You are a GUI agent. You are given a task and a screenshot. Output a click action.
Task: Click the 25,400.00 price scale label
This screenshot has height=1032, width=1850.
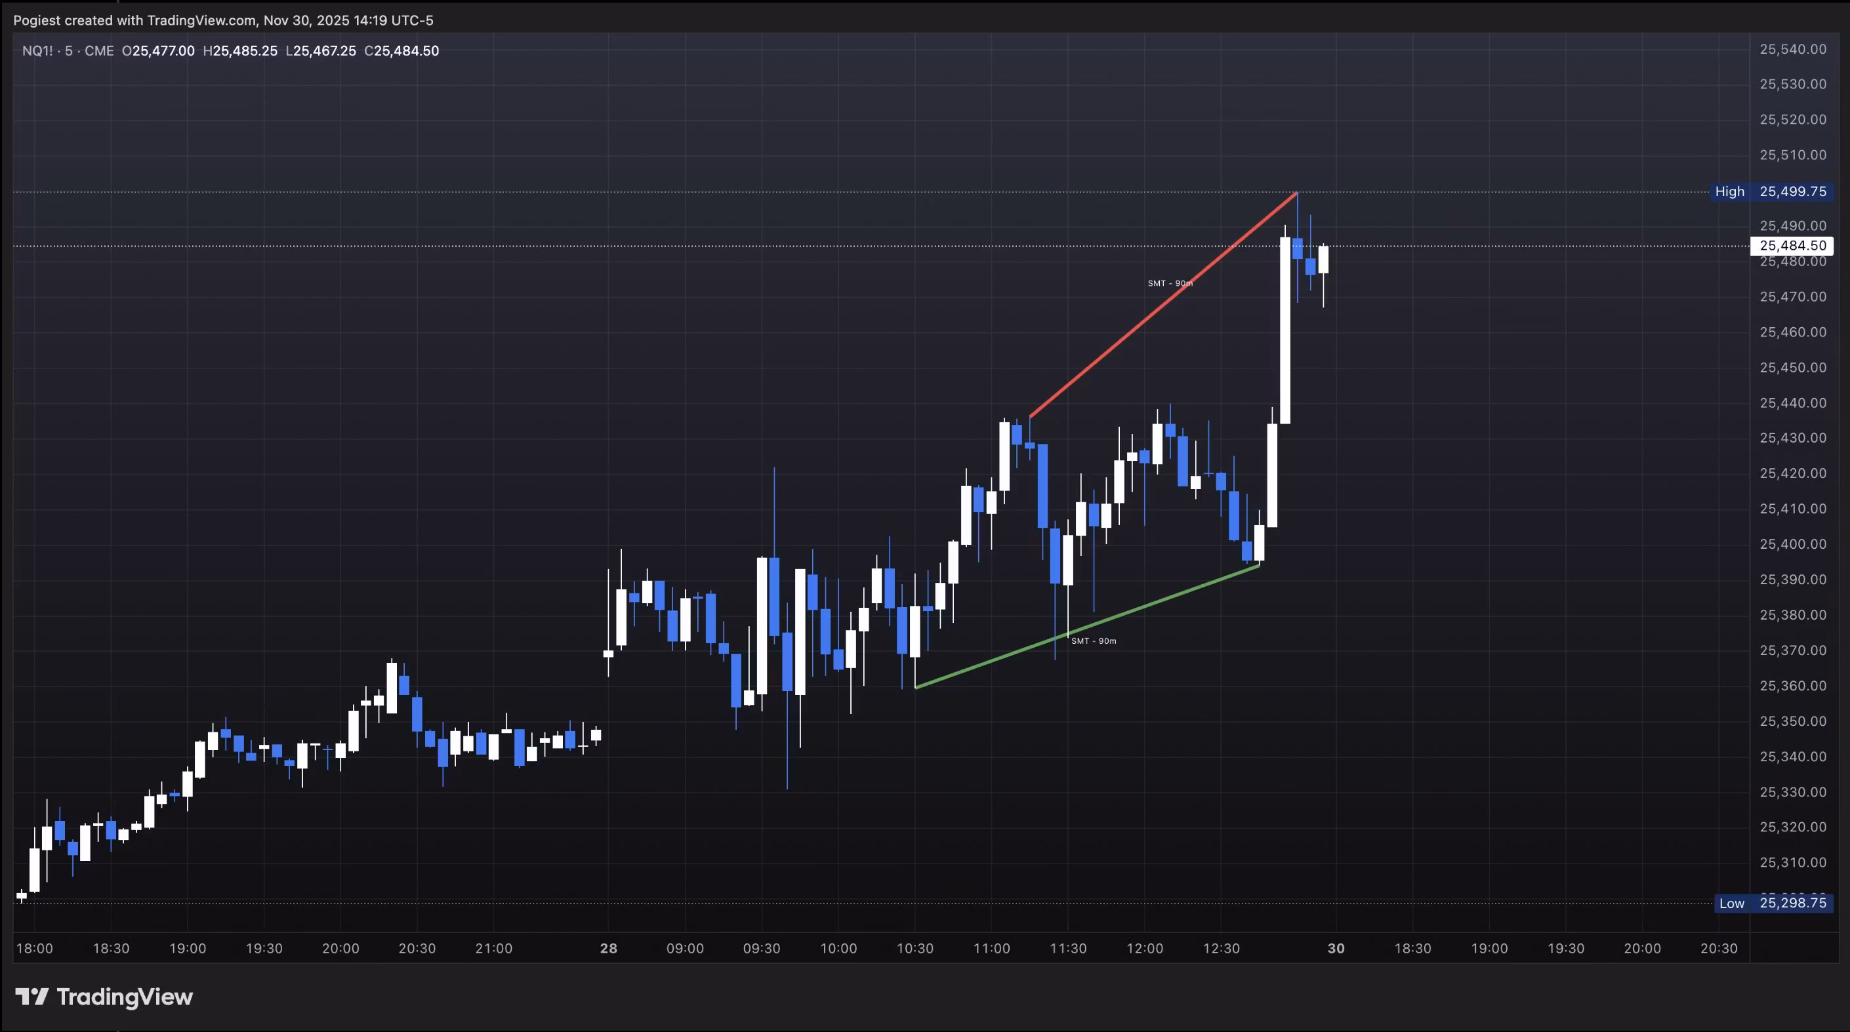pyautogui.click(x=1792, y=544)
